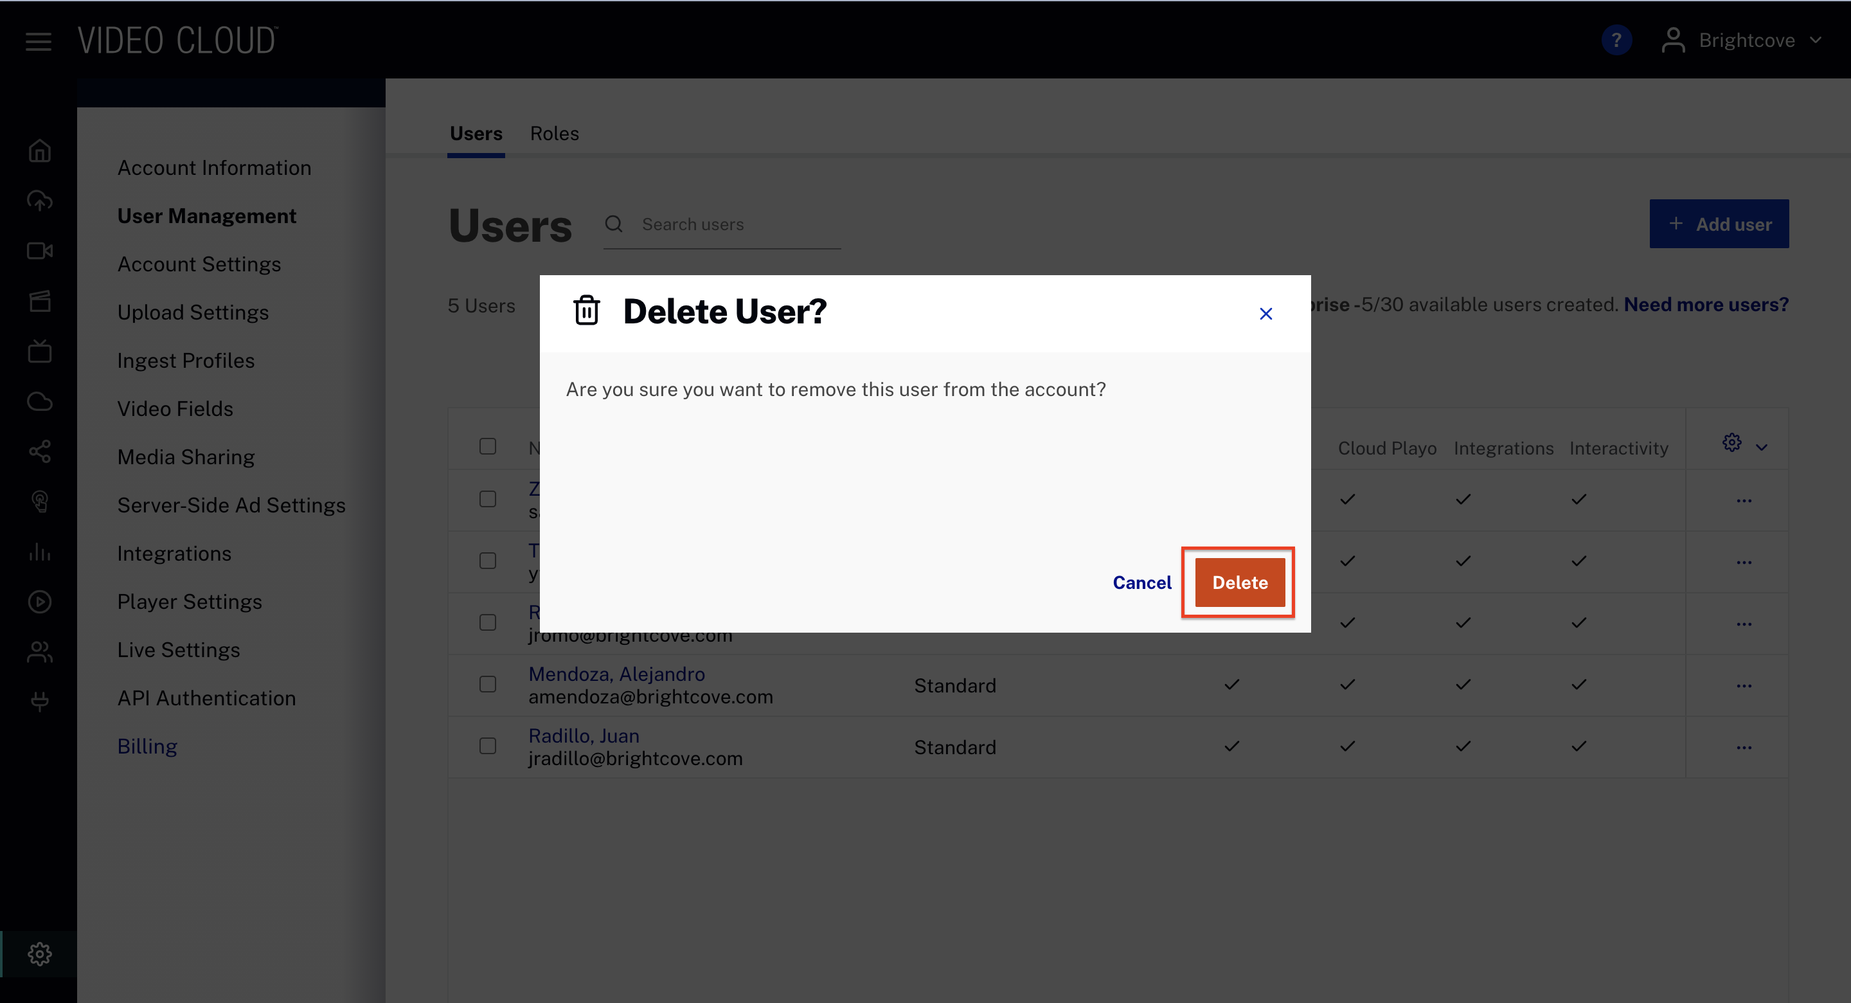Open Video Fields in admin menu
The image size is (1851, 1003).
point(175,408)
